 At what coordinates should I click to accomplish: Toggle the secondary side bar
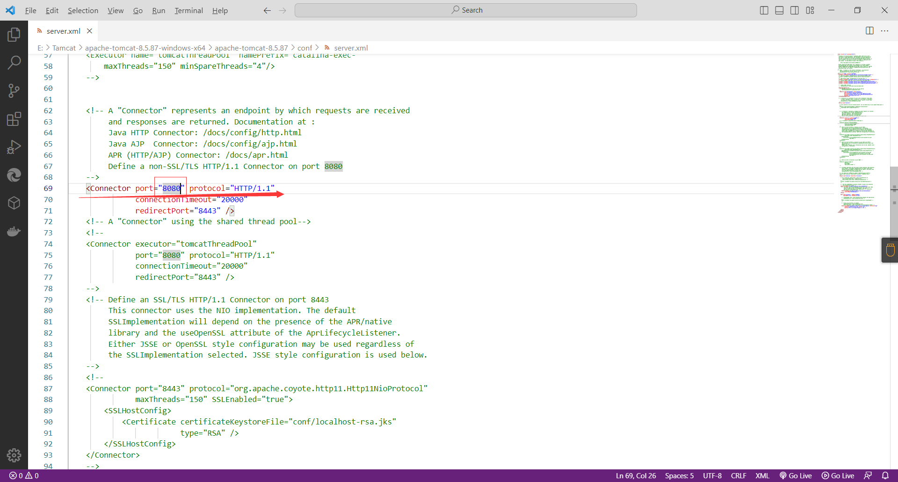point(795,10)
